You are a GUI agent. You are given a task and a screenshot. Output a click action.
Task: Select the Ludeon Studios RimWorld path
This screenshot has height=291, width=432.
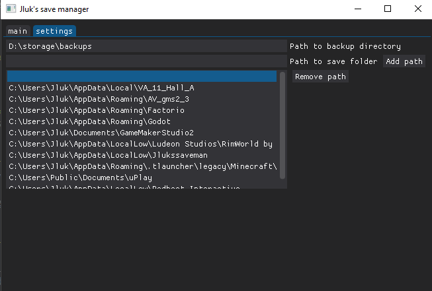142,144
